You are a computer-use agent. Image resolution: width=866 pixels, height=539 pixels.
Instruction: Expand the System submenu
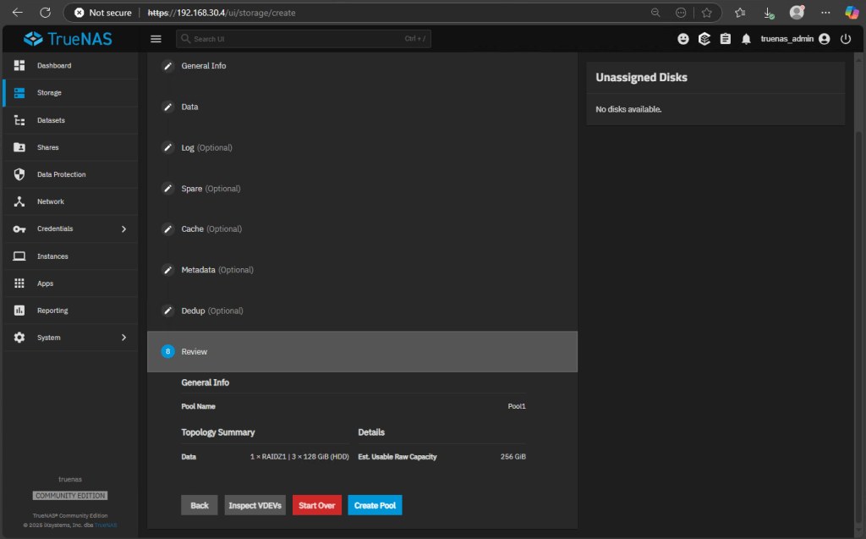[123, 338]
